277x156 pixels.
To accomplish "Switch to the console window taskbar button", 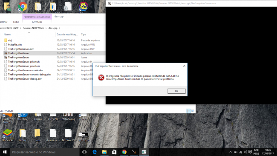I will tap(144, 152).
